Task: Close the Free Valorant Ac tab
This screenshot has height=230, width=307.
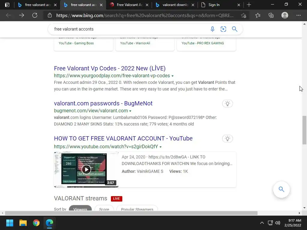Action: (x=147, y=5)
